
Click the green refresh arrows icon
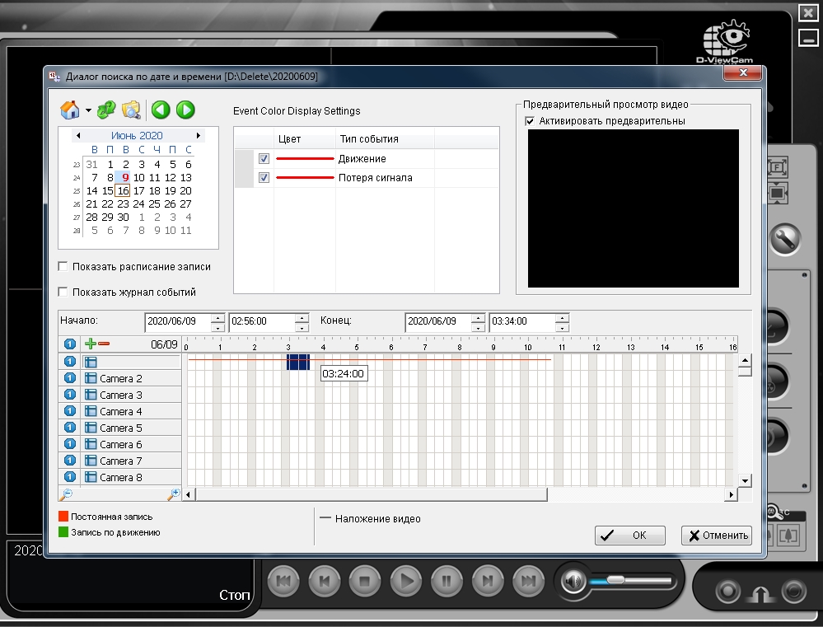click(x=107, y=110)
